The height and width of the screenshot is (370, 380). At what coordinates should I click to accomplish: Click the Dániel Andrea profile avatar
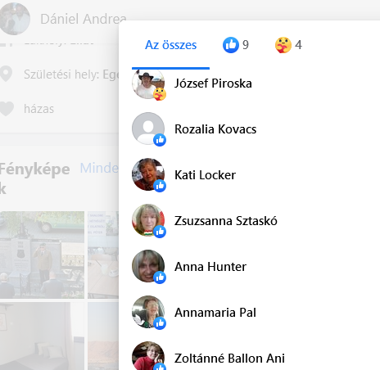pyautogui.click(x=14, y=19)
